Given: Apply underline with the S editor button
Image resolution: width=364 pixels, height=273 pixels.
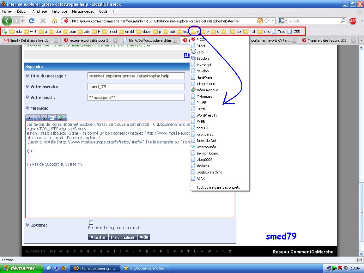Looking at the screenshot, I should [44, 118].
